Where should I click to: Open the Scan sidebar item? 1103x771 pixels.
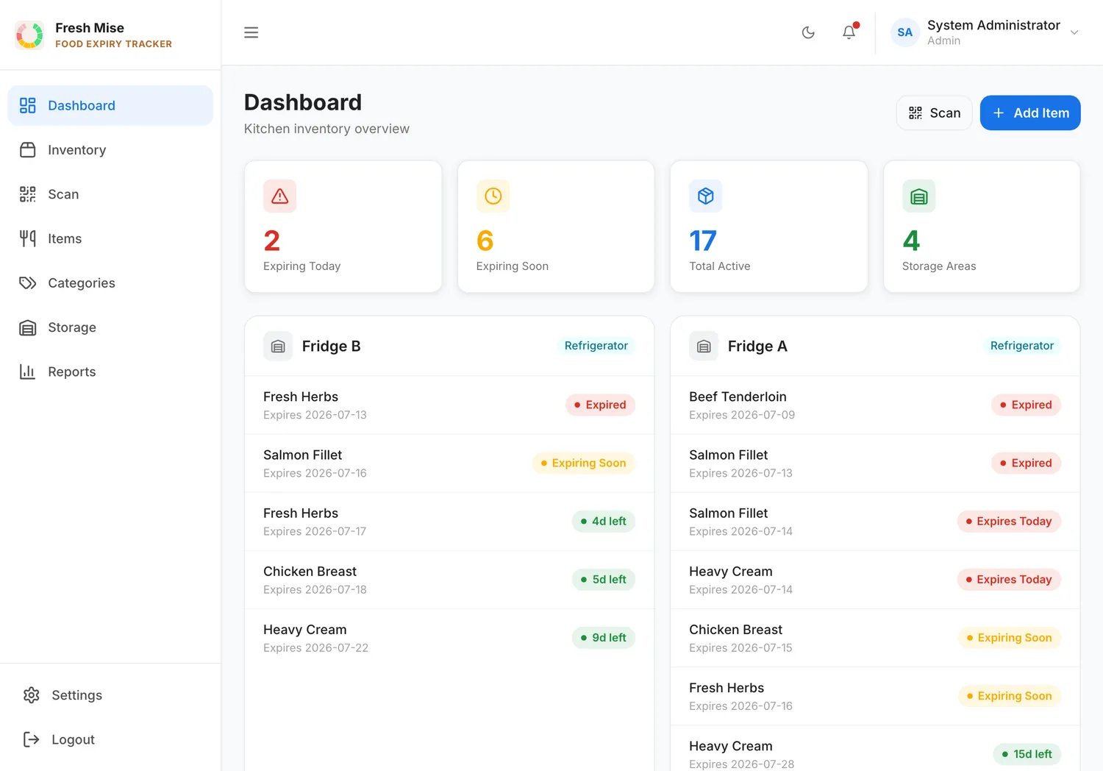110,194
